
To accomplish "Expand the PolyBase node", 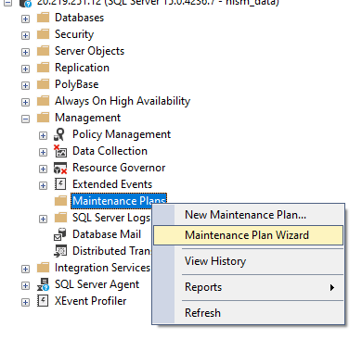I will [x=25, y=85].
